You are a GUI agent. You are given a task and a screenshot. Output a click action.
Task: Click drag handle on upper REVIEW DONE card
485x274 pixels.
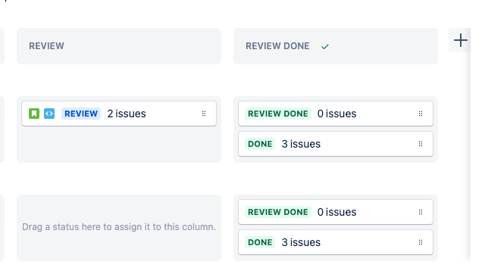click(x=421, y=114)
